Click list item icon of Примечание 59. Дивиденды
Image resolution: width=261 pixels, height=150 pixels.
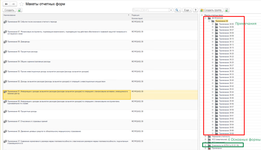(5, 42)
